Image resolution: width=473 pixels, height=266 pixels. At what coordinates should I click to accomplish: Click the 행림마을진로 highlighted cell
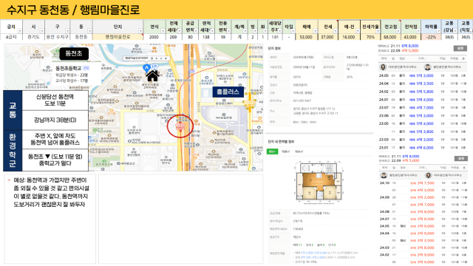118,37
